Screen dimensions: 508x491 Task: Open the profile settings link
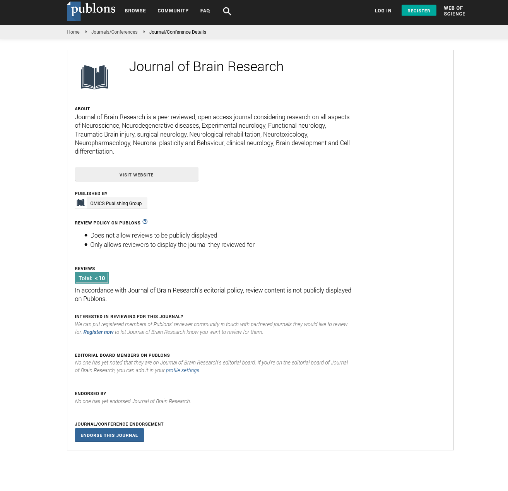pos(183,370)
